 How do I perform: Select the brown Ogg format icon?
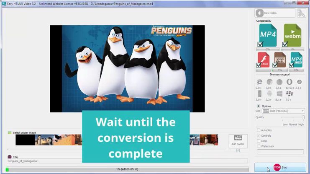(x=280, y=60)
